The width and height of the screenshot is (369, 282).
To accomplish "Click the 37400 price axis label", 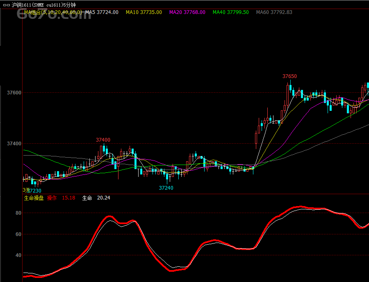I will tap(14, 144).
